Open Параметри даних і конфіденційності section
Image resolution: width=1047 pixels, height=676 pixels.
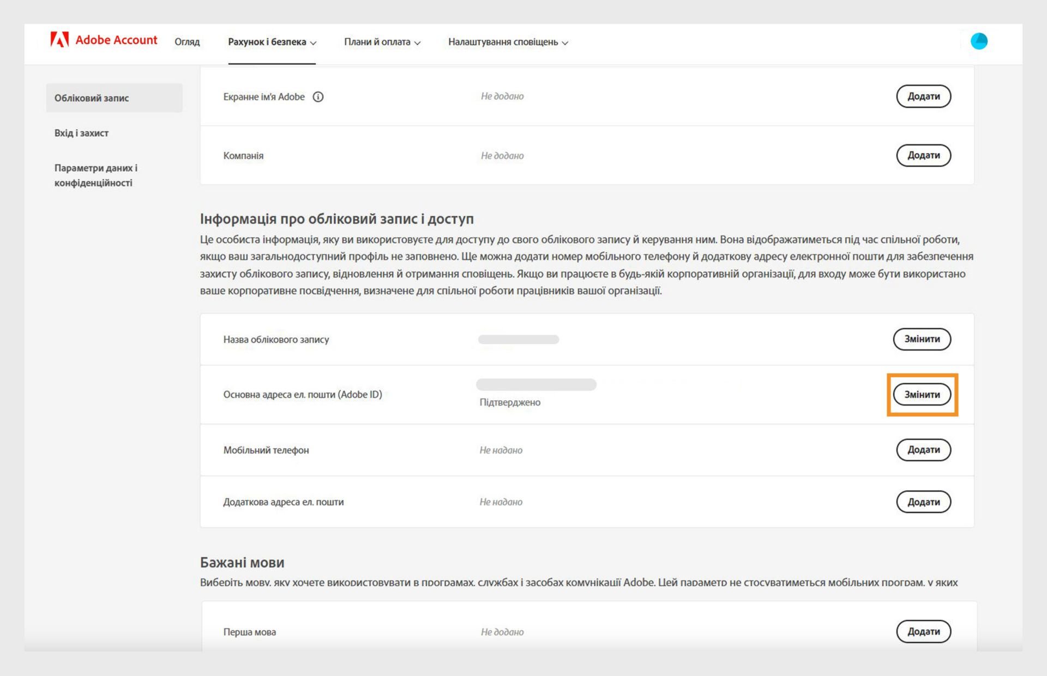pos(95,175)
